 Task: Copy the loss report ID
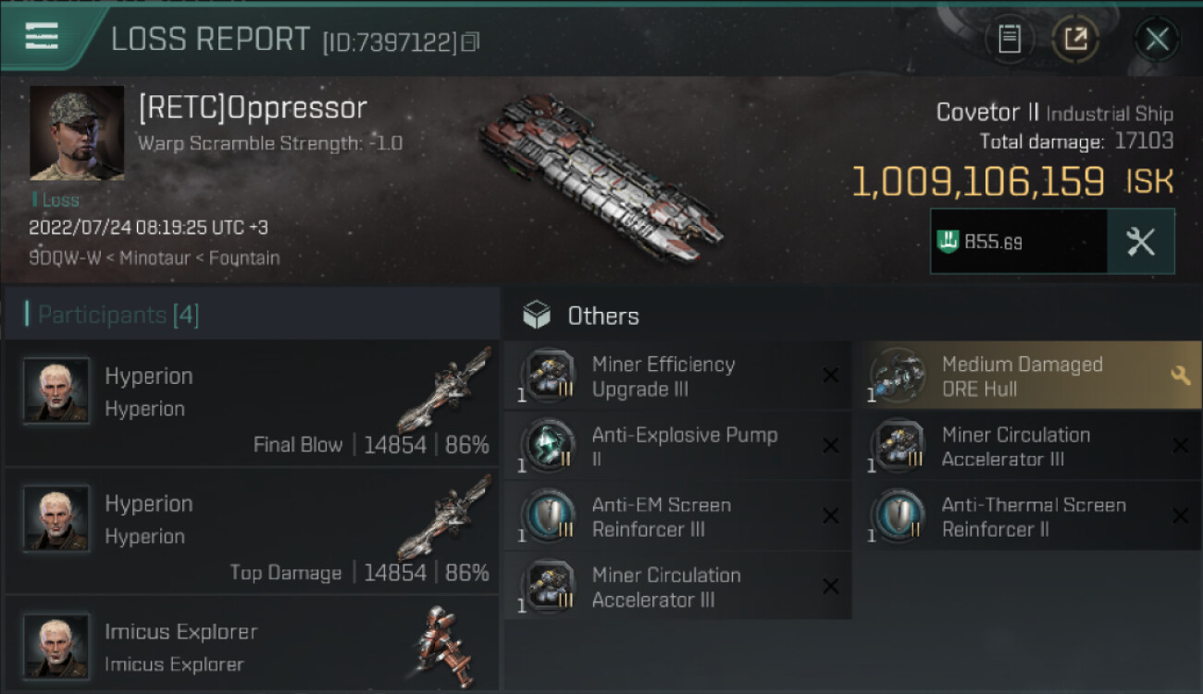coord(471,42)
